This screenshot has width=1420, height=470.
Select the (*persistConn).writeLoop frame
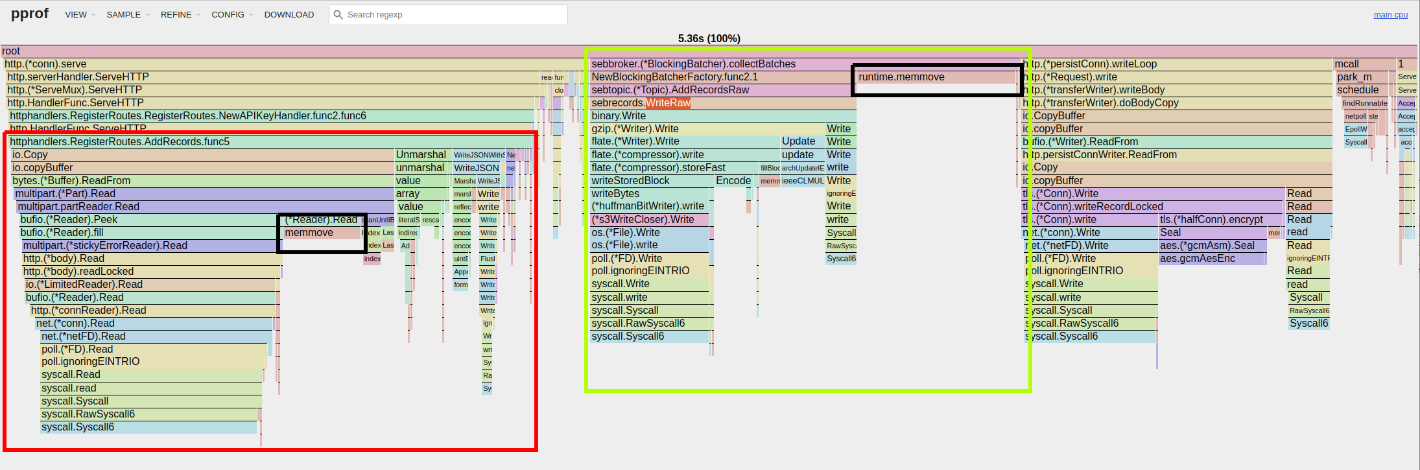1177,64
